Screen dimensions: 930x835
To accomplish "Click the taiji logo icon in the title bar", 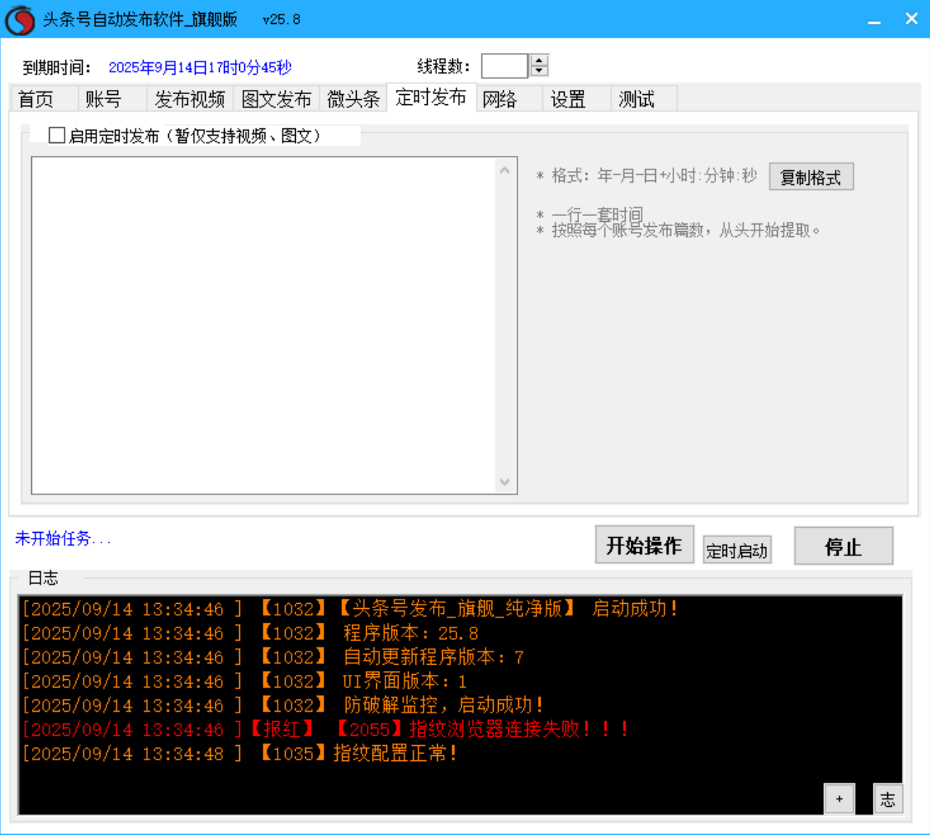I will 20,19.
